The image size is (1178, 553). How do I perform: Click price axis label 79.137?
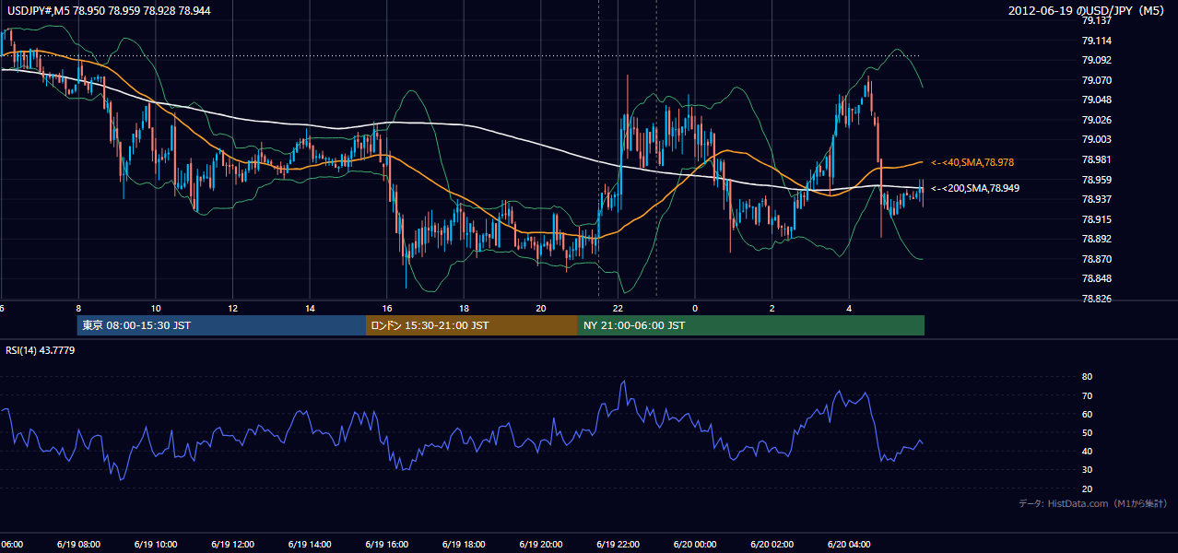1096,20
